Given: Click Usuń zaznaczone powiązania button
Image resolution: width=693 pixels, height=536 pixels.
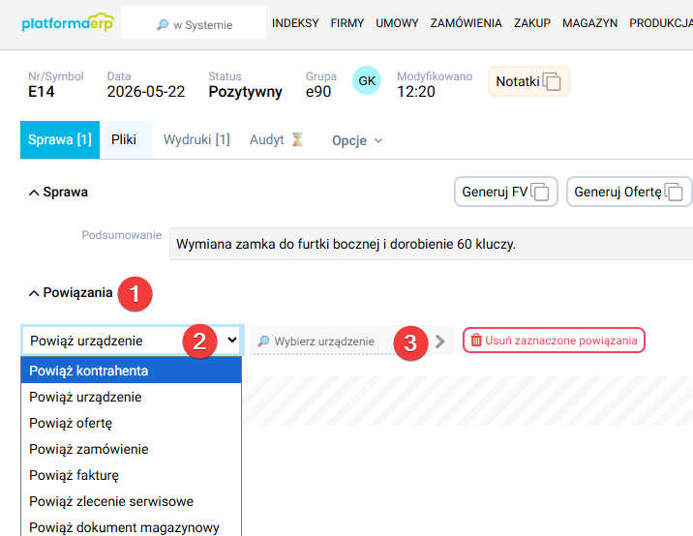Looking at the screenshot, I should click(x=554, y=341).
